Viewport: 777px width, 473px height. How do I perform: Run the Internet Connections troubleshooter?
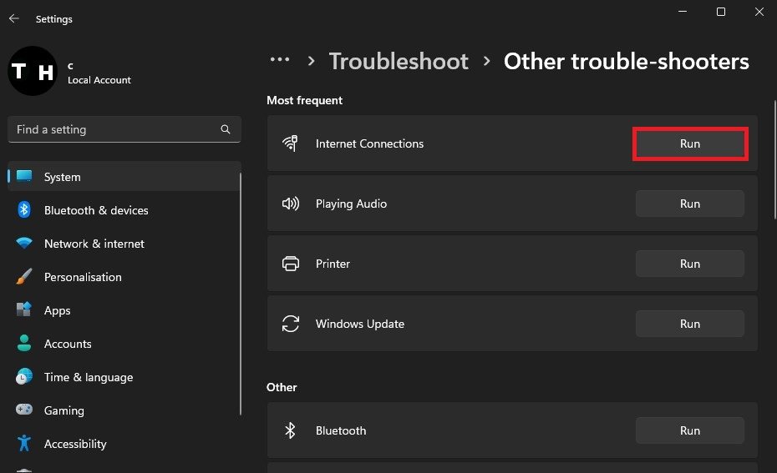pos(689,143)
